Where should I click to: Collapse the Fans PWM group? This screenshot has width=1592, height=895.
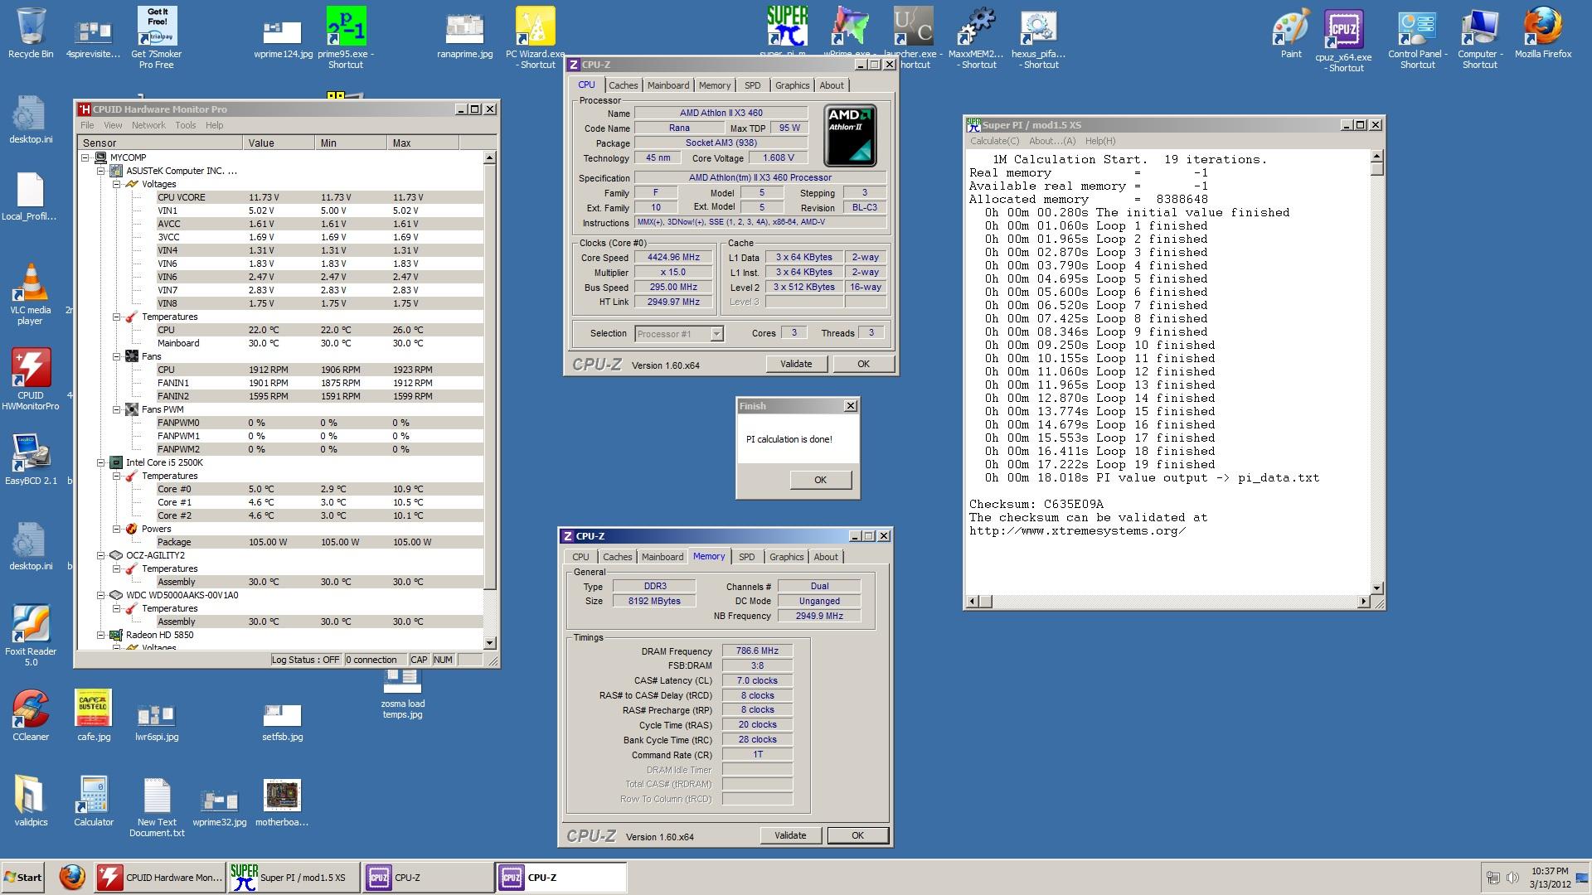(x=116, y=409)
